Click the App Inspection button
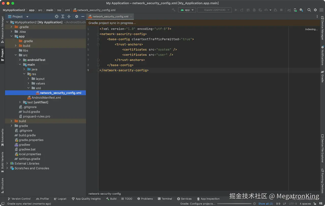The height and width of the screenshot is (206, 325). tap(208, 199)
